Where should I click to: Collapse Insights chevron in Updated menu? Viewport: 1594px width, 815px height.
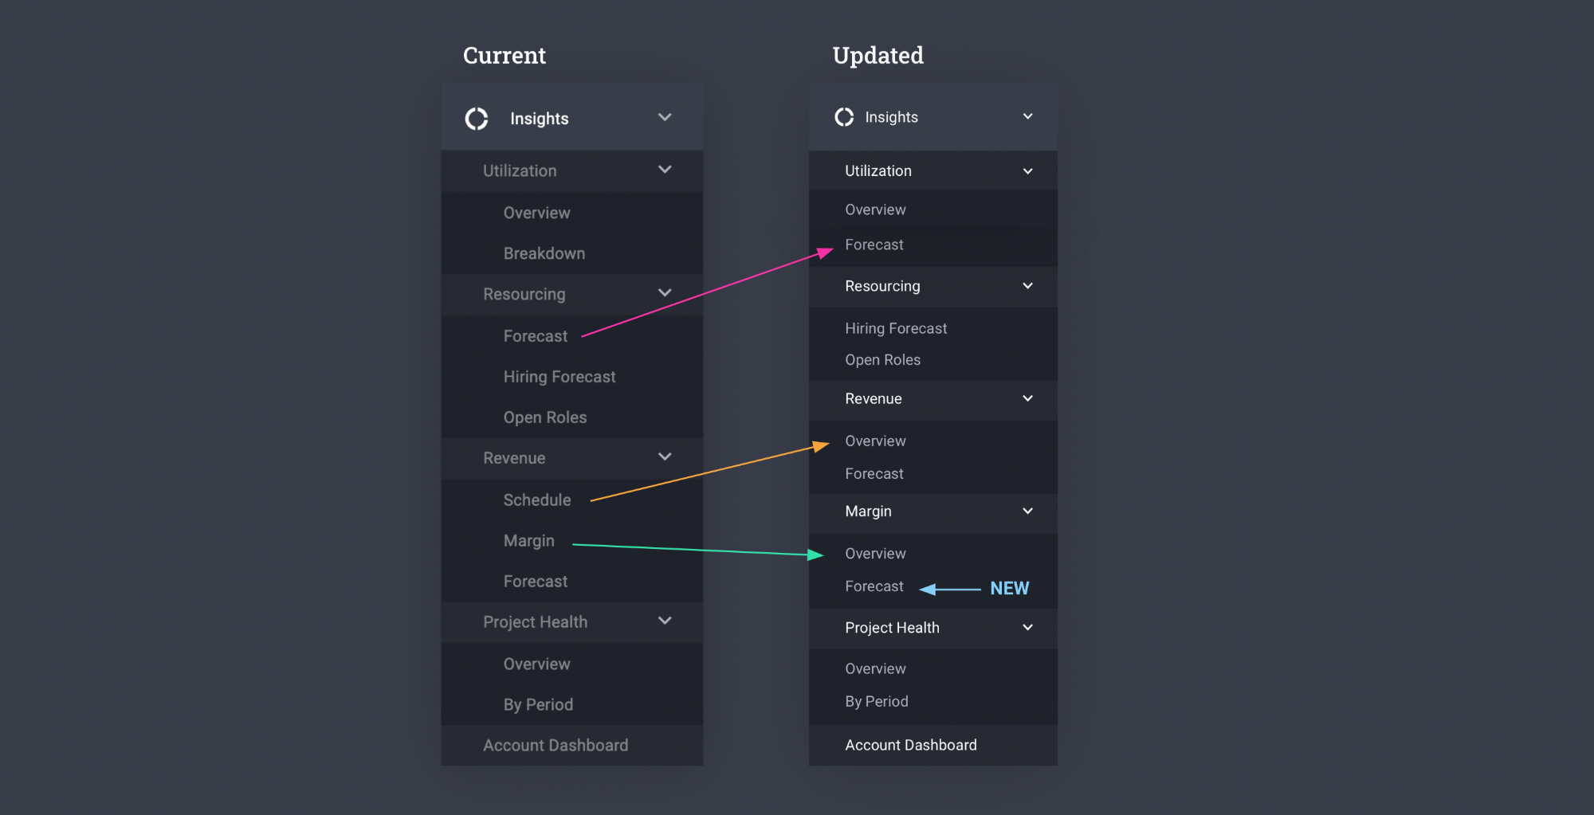1028,116
